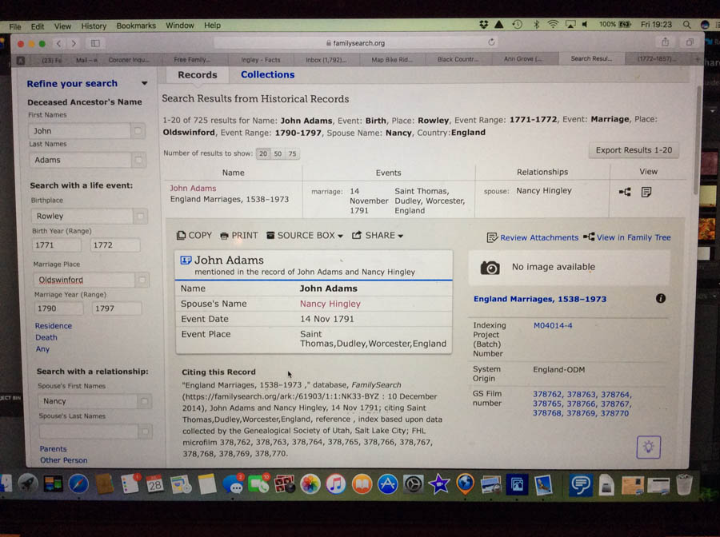Toggle exact-match checkbox beside Spouse's Last Names
The image size is (720, 537).
coord(145,431)
